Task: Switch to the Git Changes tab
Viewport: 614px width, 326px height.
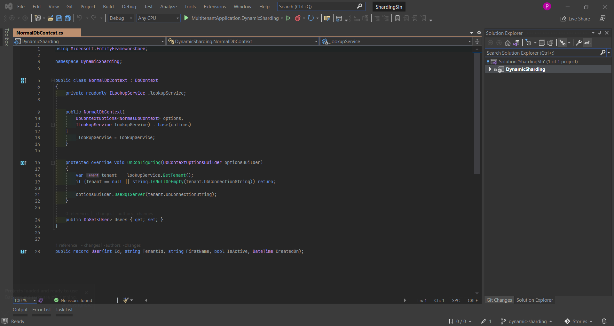Action: (x=499, y=300)
